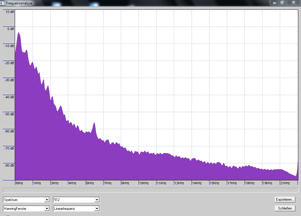Click the 7KHz frequency label
Screen dimensions: 301x216
tap(108, 183)
